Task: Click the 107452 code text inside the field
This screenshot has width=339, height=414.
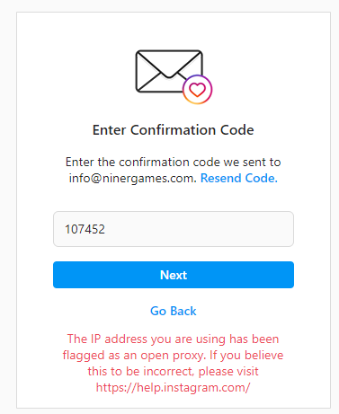Action: [85, 229]
